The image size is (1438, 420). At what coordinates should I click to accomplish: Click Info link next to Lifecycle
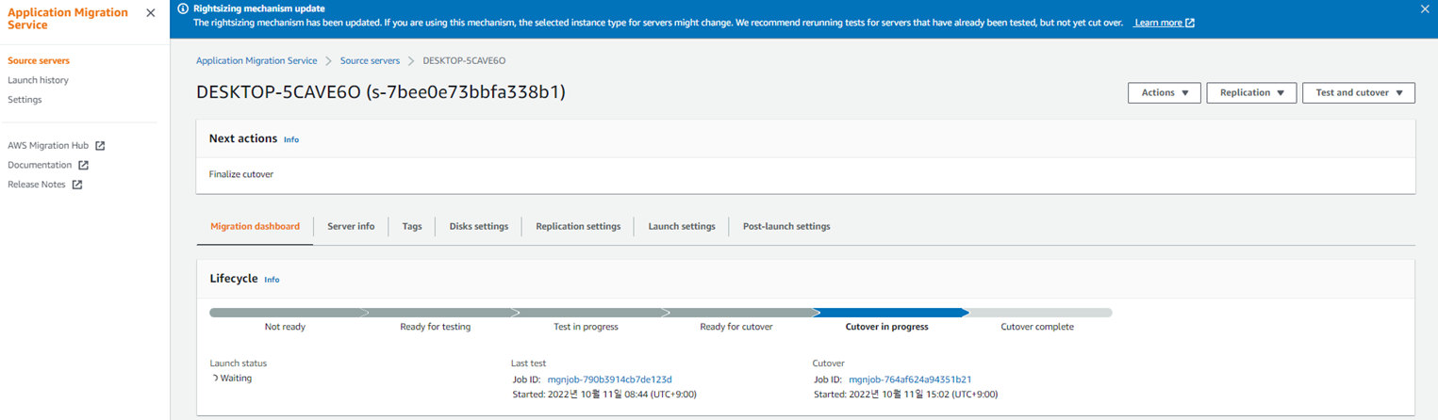[272, 280]
